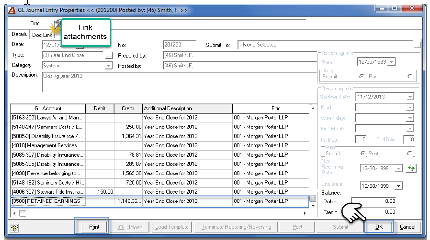Image resolution: width=430 pixels, height=240 pixels.
Task: Click the green arrows icon beside Next Recurring Date
Action: point(411,168)
